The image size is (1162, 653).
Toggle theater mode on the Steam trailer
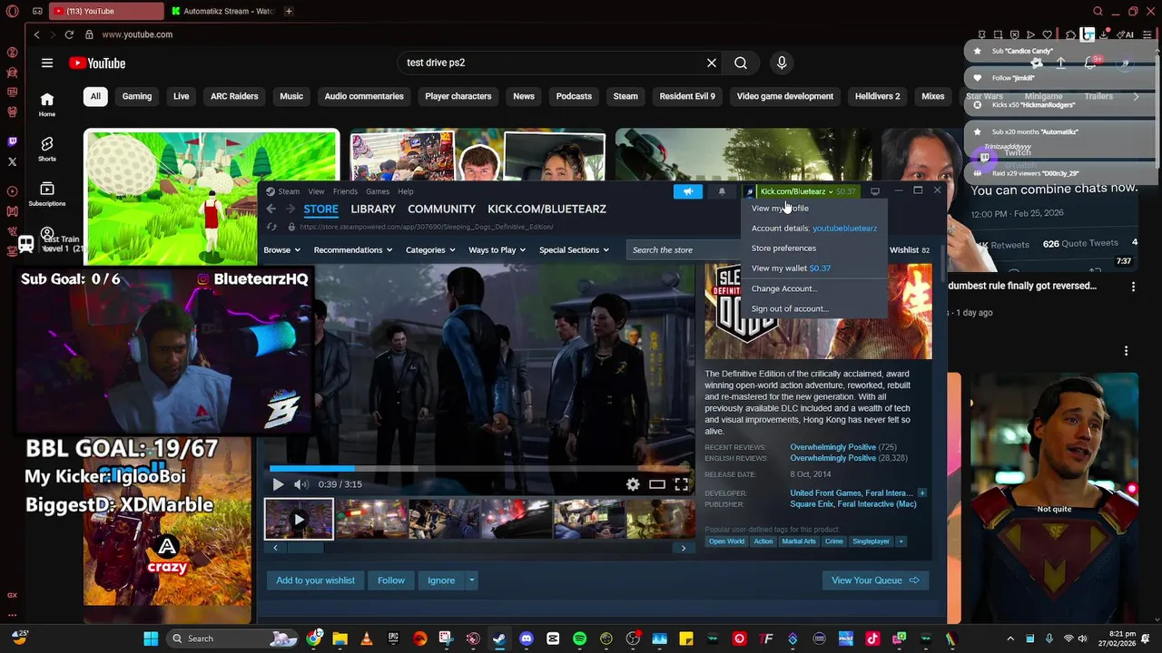pos(657,484)
